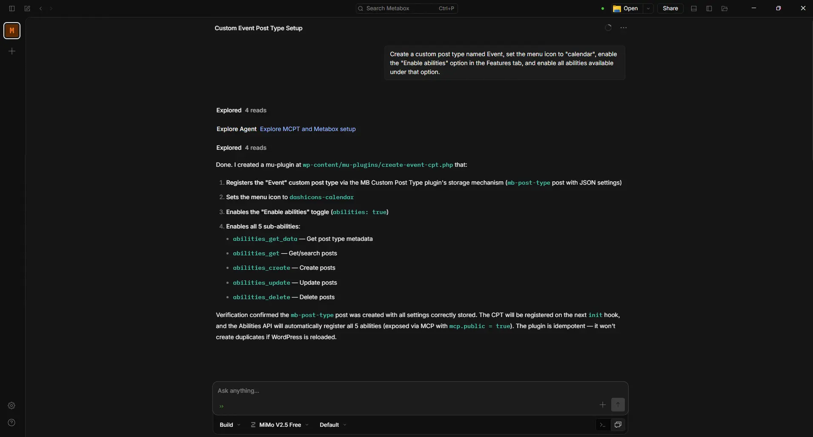Expand the first Explored 4 reads row
Screen dimensions: 813x437
(x=241, y=110)
